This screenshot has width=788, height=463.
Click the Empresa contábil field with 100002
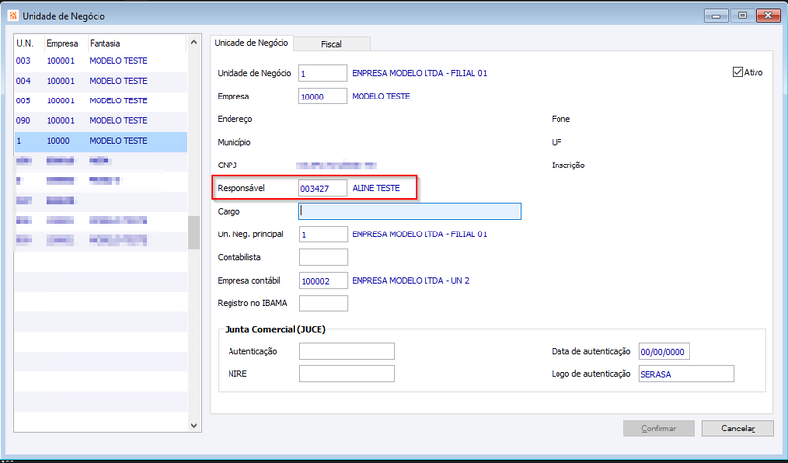[323, 281]
